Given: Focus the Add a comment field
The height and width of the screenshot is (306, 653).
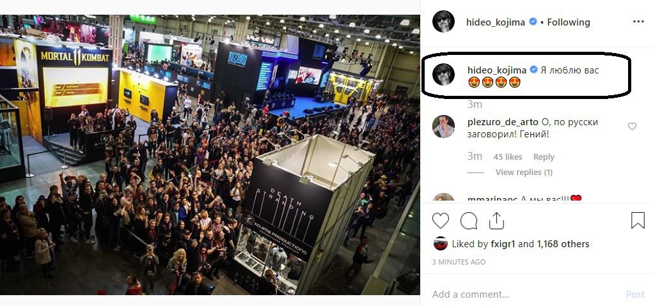Looking at the screenshot, I should coord(524,295).
